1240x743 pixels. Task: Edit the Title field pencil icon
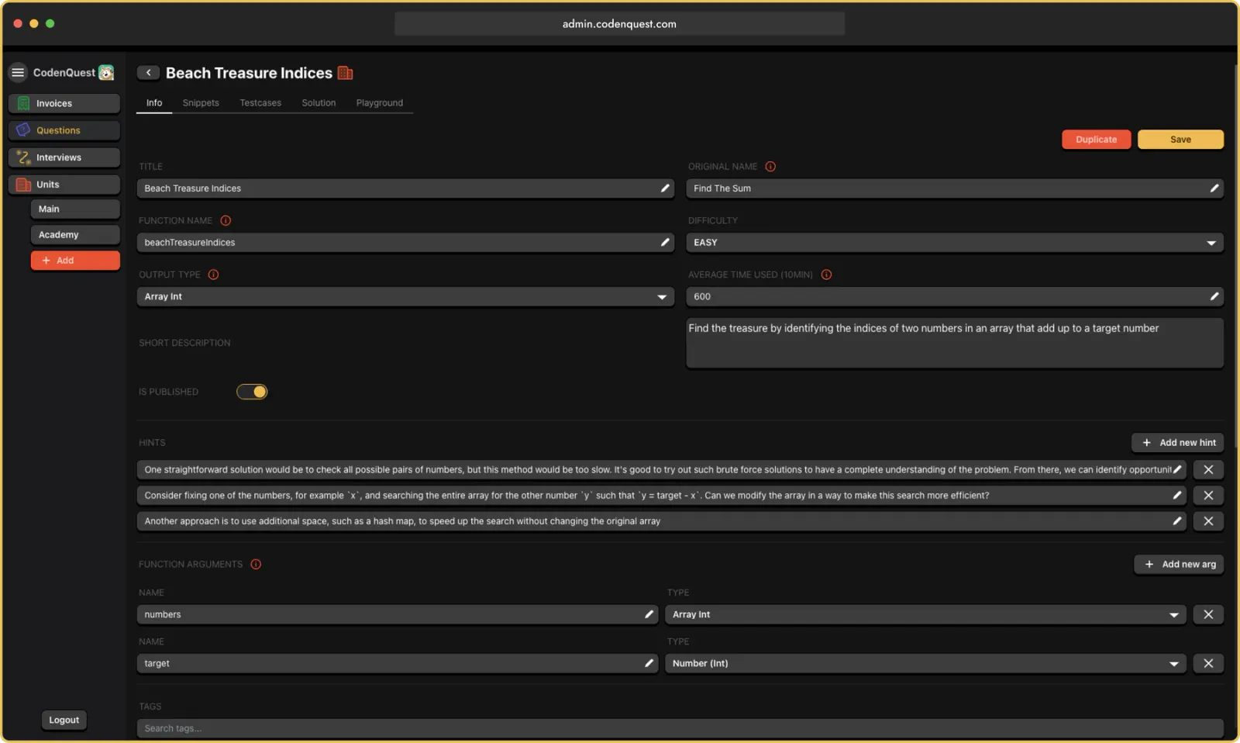664,188
